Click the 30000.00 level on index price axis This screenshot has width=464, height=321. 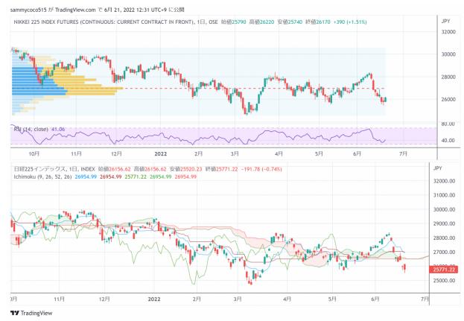point(444,209)
